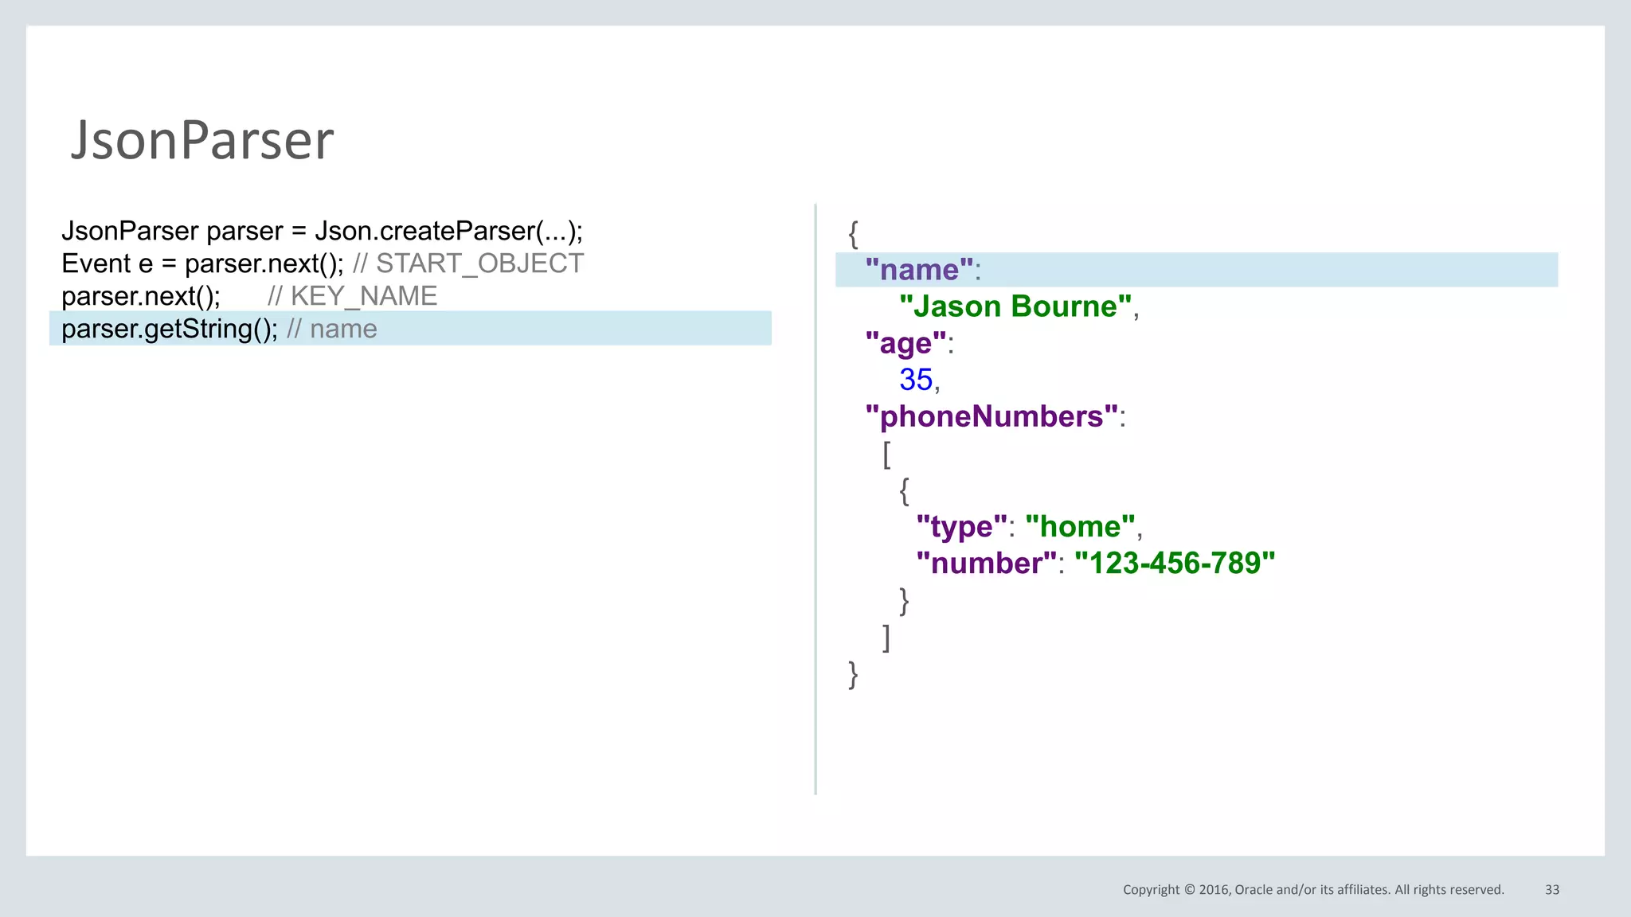
Task: Click the blue number 35 value
Action: click(x=916, y=380)
